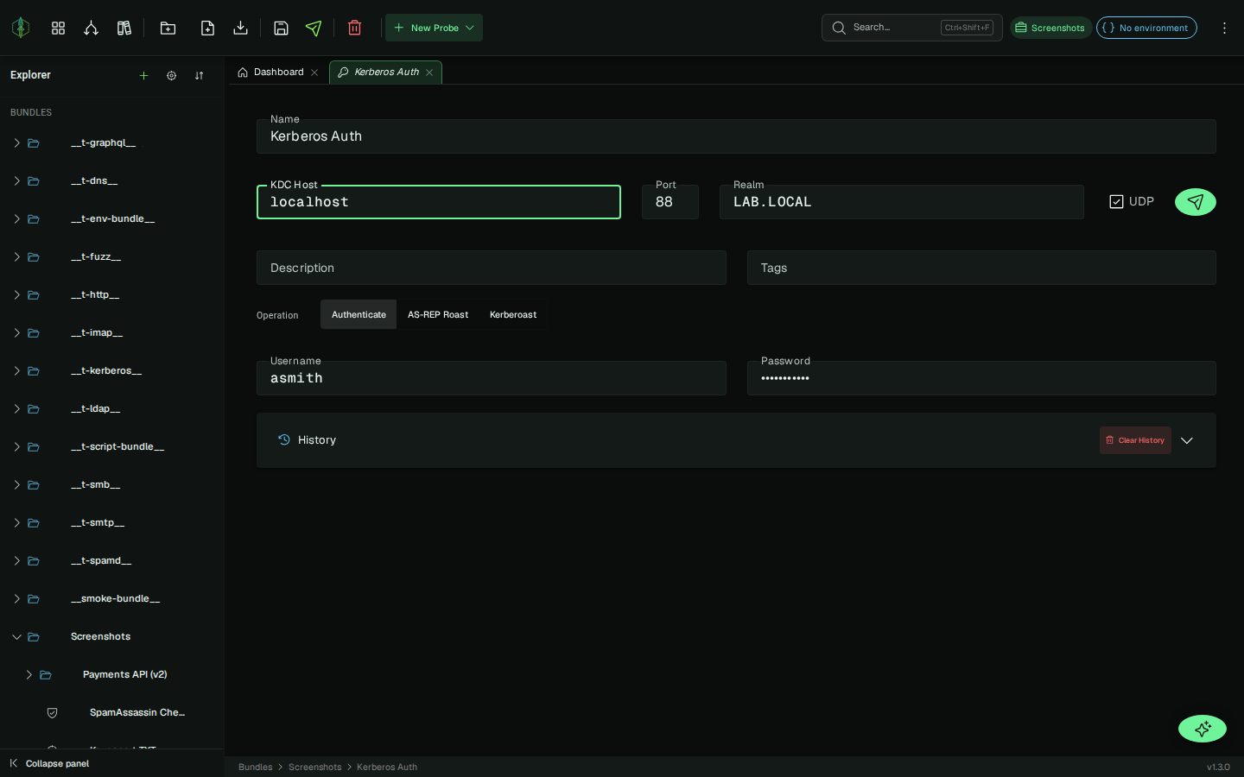Open the dashboard grid icon in toolbar

(x=58, y=28)
